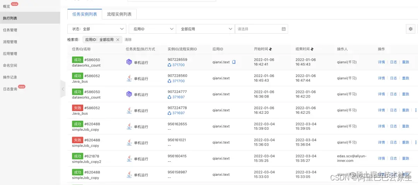Open the settings gear icon
Screen dimensions: 418x185
tap(411, 29)
